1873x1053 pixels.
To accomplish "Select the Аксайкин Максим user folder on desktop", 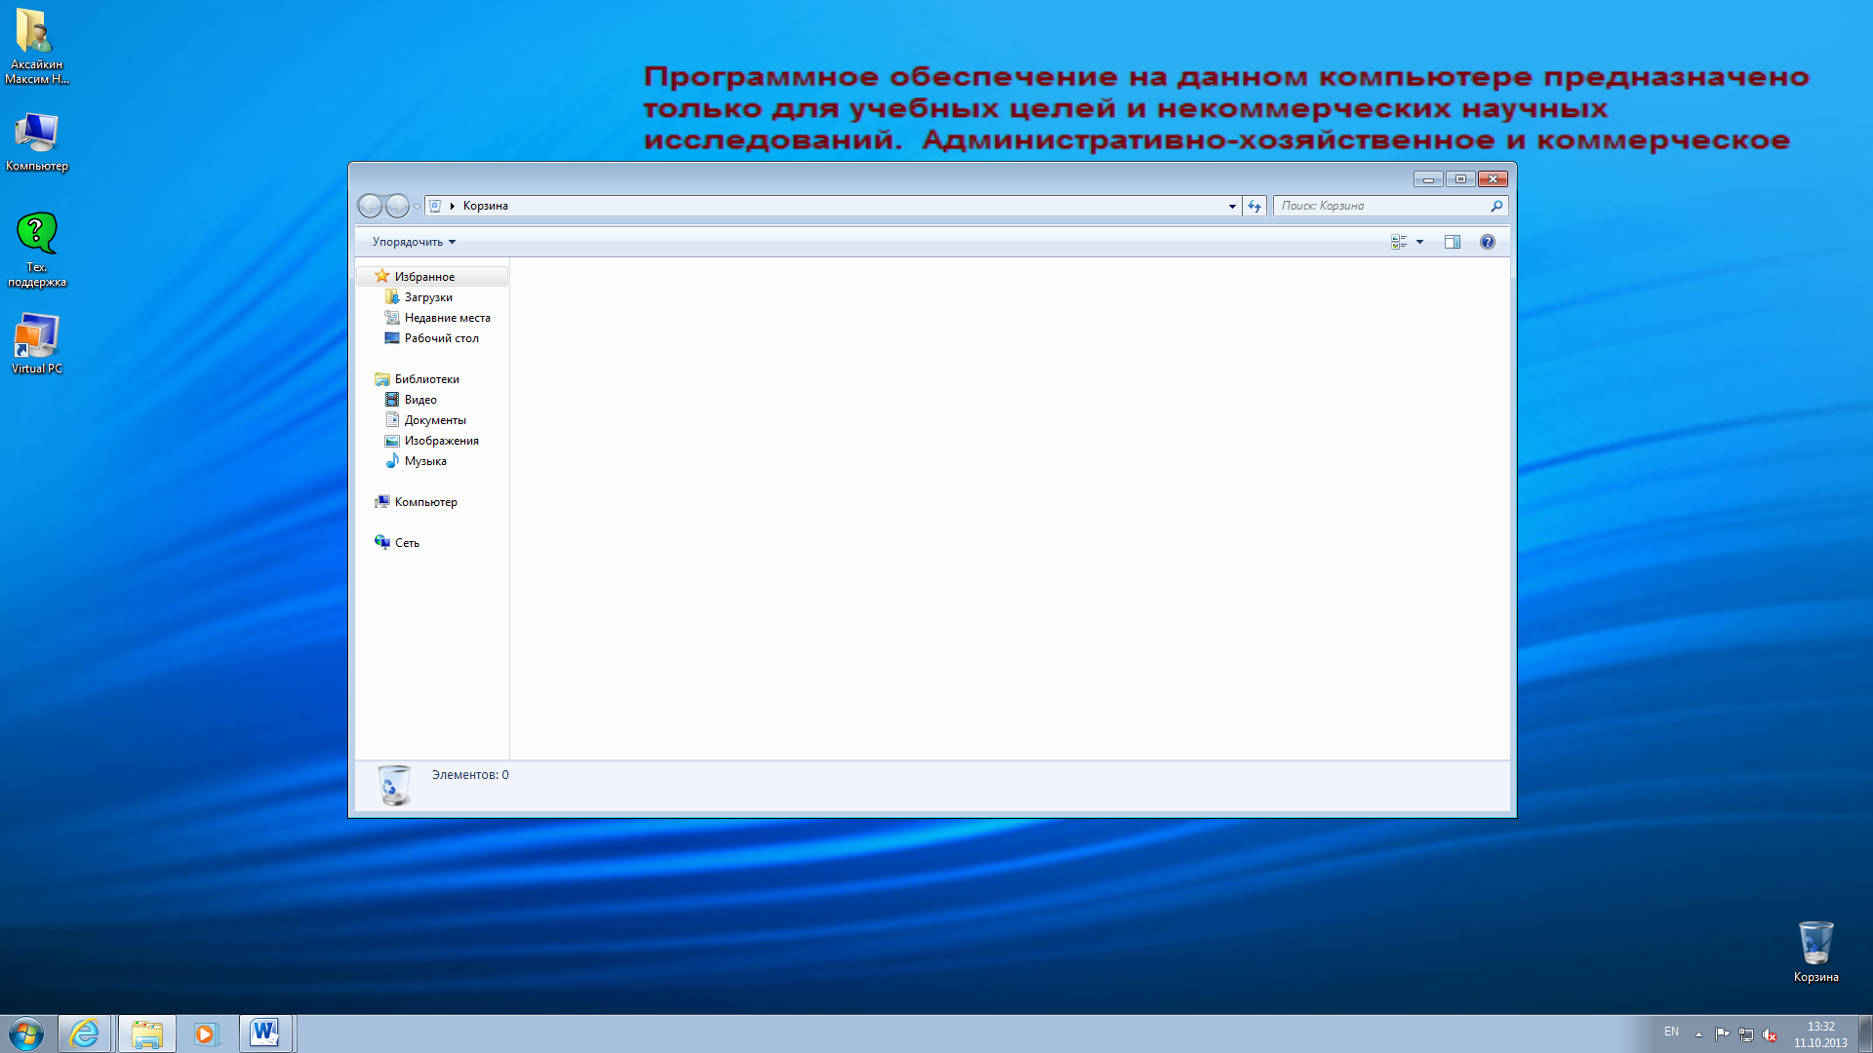I will (36, 47).
